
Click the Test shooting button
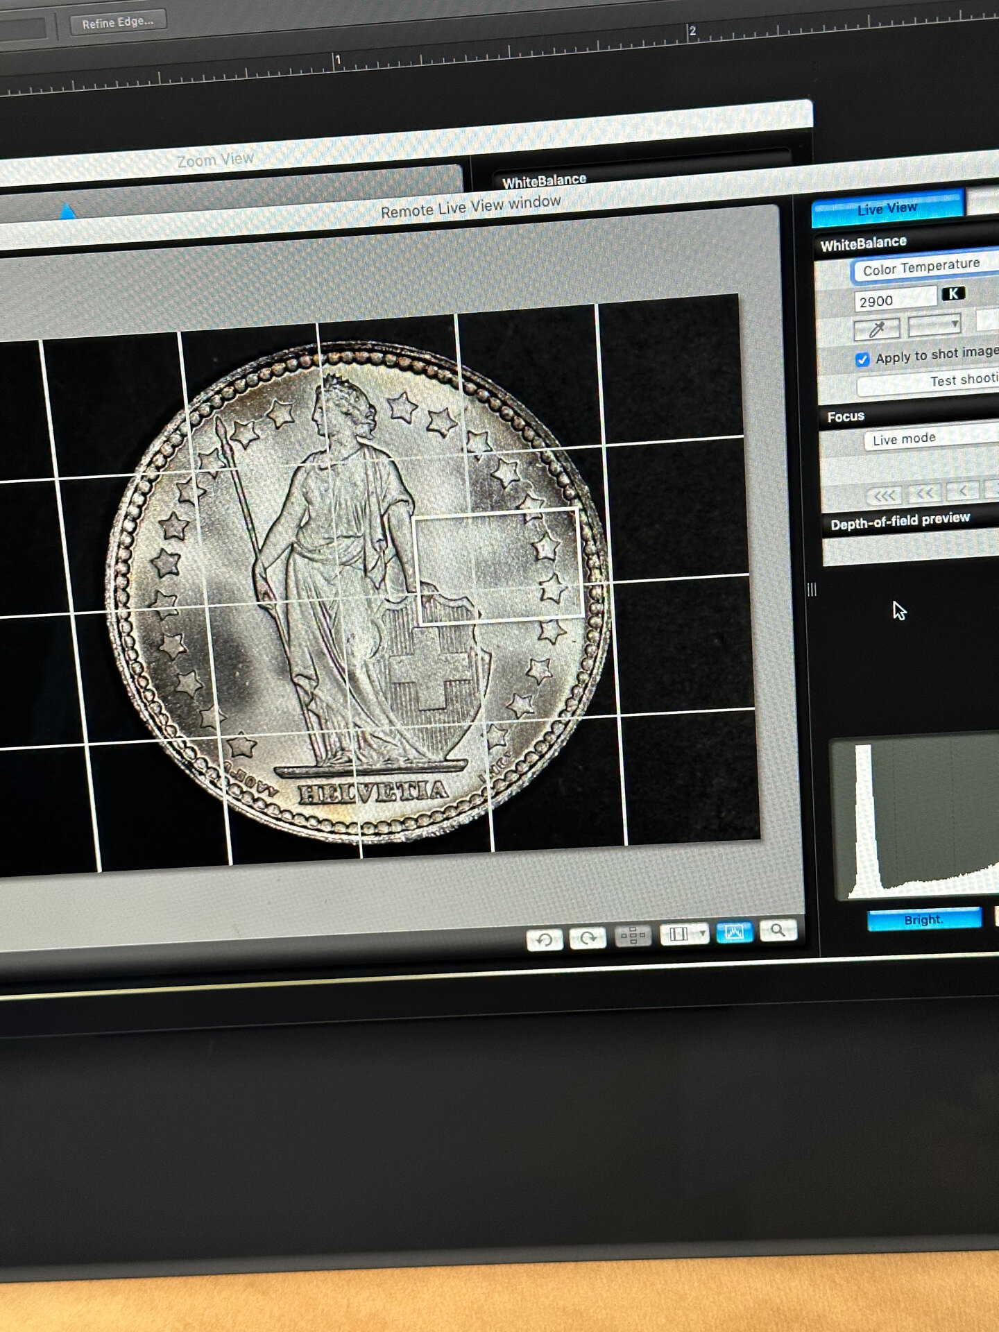click(x=957, y=381)
